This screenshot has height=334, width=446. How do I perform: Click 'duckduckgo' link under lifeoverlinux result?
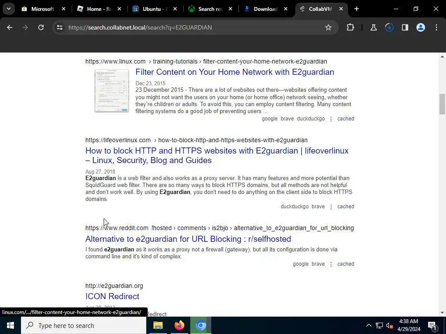click(294, 207)
